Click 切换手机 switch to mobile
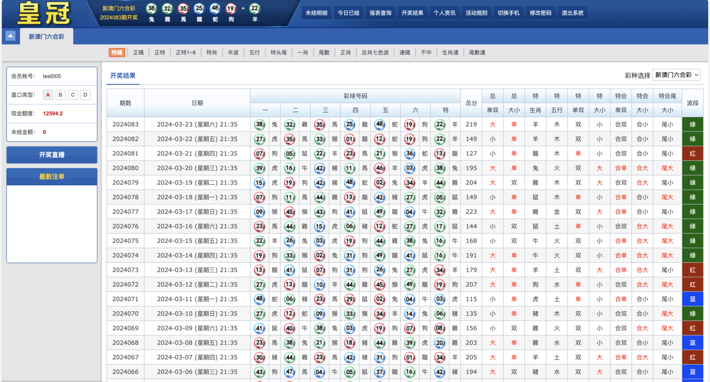The width and height of the screenshot is (710, 382). click(508, 13)
